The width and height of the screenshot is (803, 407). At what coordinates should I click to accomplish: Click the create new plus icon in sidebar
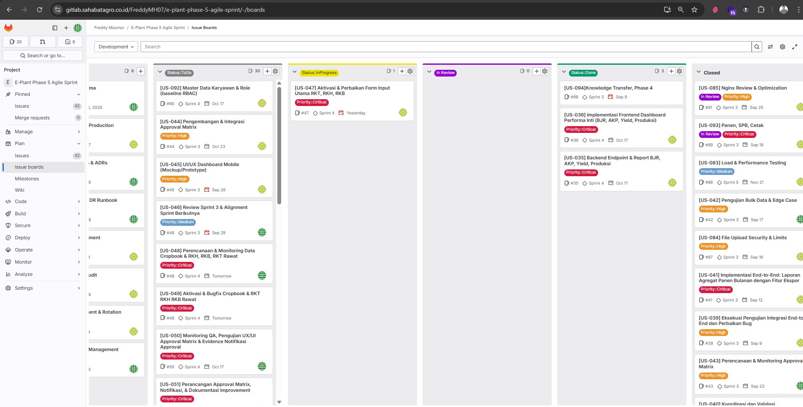[x=66, y=28]
